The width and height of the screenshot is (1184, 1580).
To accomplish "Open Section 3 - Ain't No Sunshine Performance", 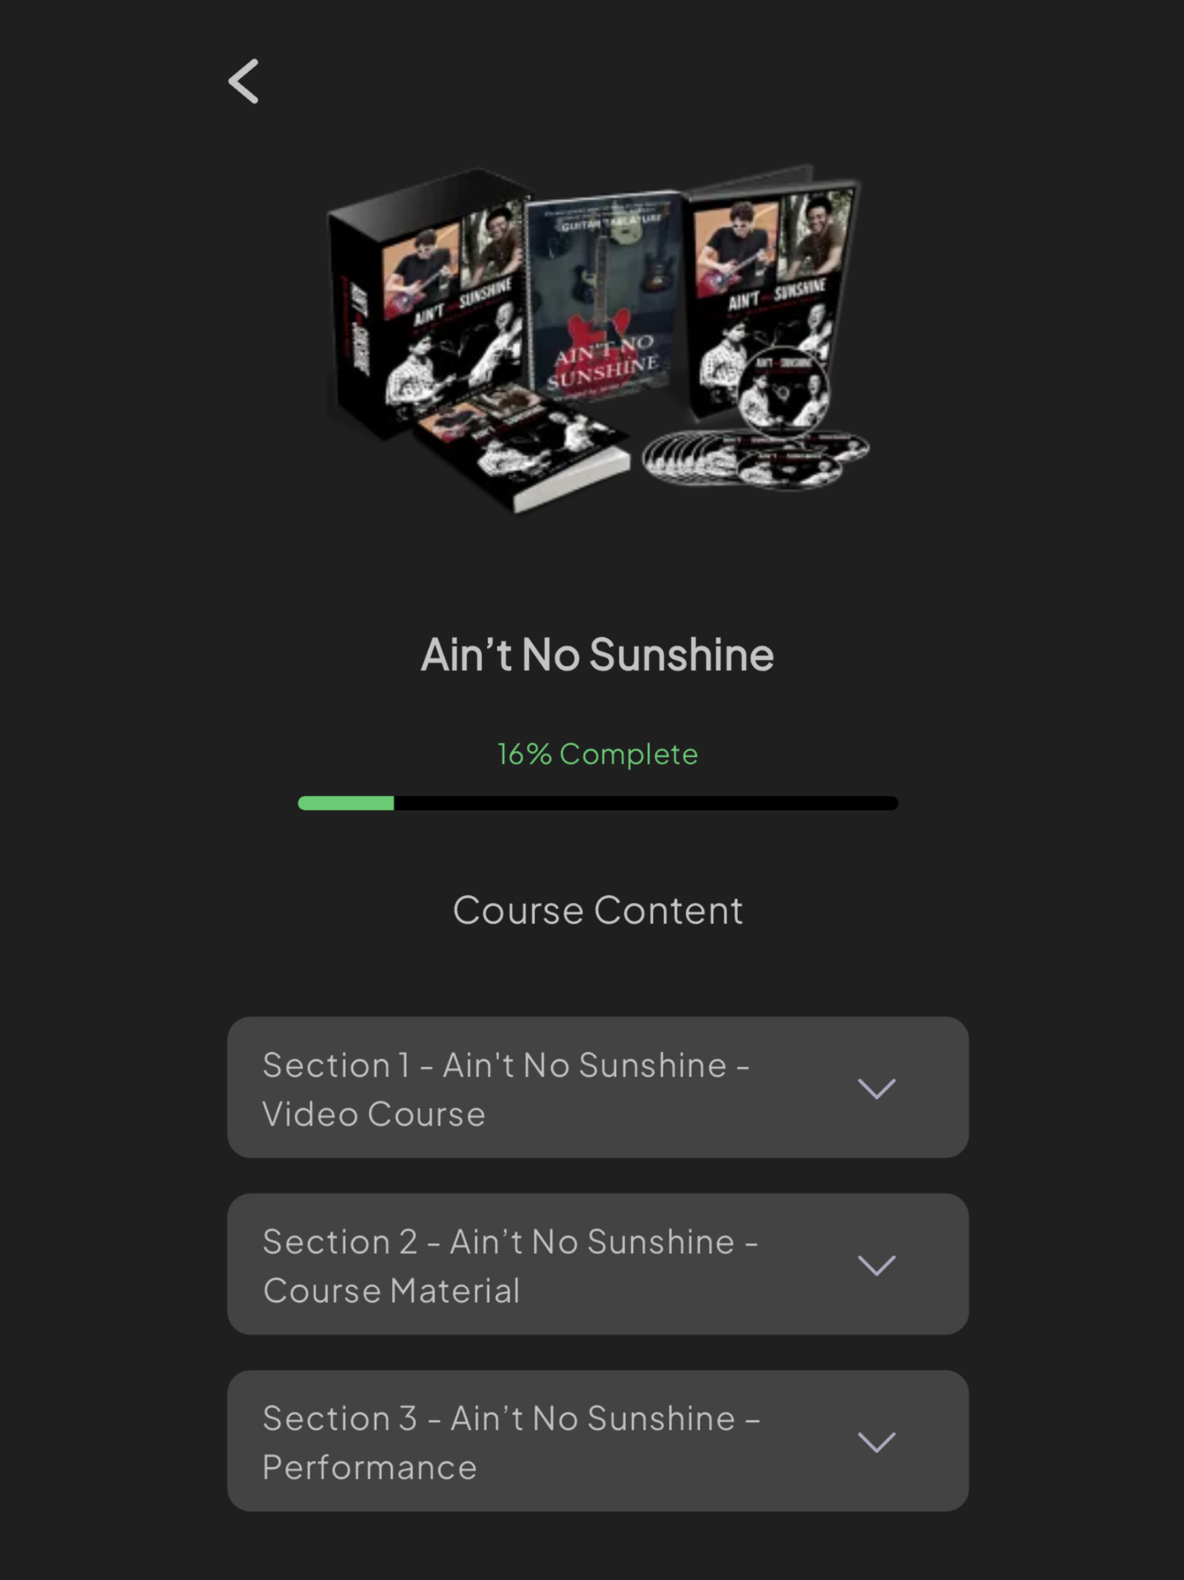I will point(598,1440).
